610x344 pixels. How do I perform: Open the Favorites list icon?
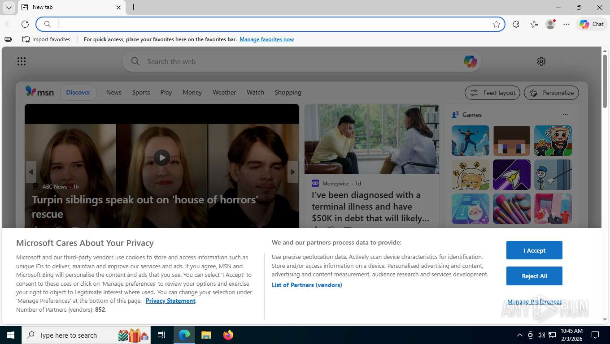point(534,24)
